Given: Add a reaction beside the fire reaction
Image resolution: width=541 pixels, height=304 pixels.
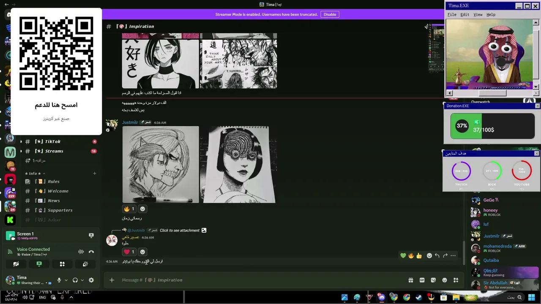Looking at the screenshot, I should [142, 209].
